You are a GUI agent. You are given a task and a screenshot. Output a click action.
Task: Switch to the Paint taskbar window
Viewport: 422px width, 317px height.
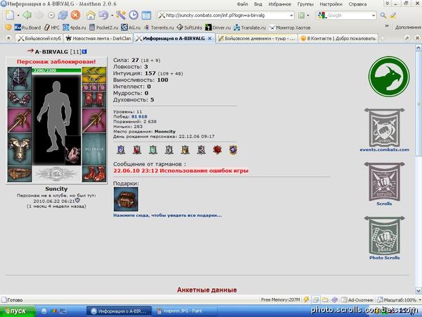(x=186, y=311)
